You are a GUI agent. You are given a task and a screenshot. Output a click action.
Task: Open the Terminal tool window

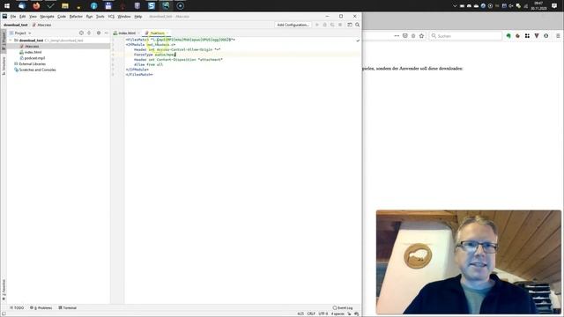click(68, 307)
